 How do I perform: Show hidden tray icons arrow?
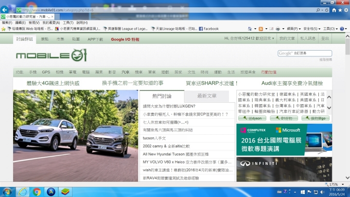click(x=295, y=192)
